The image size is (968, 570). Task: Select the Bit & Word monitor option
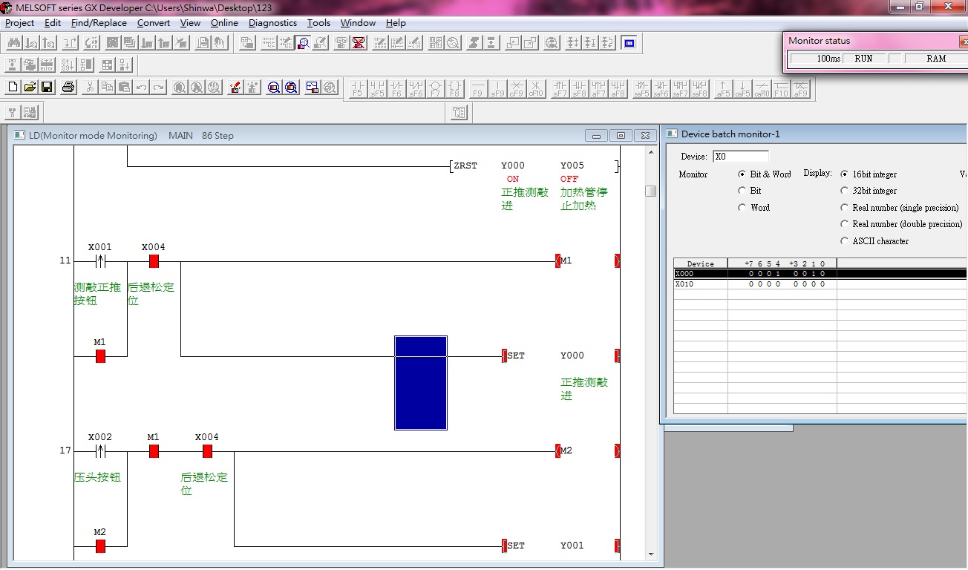(x=742, y=174)
